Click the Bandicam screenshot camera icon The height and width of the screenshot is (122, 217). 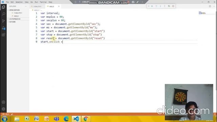coord(133,2)
